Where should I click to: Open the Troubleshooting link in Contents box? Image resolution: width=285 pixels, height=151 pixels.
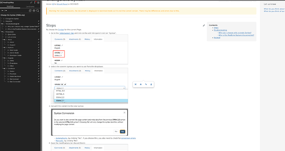(220, 30)
